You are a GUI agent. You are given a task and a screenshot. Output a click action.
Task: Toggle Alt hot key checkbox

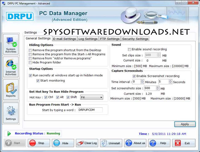click(x=58, y=97)
